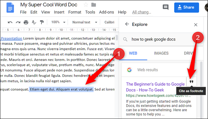Undo the last action
Screen dimensions: 208x119
pos(10,22)
